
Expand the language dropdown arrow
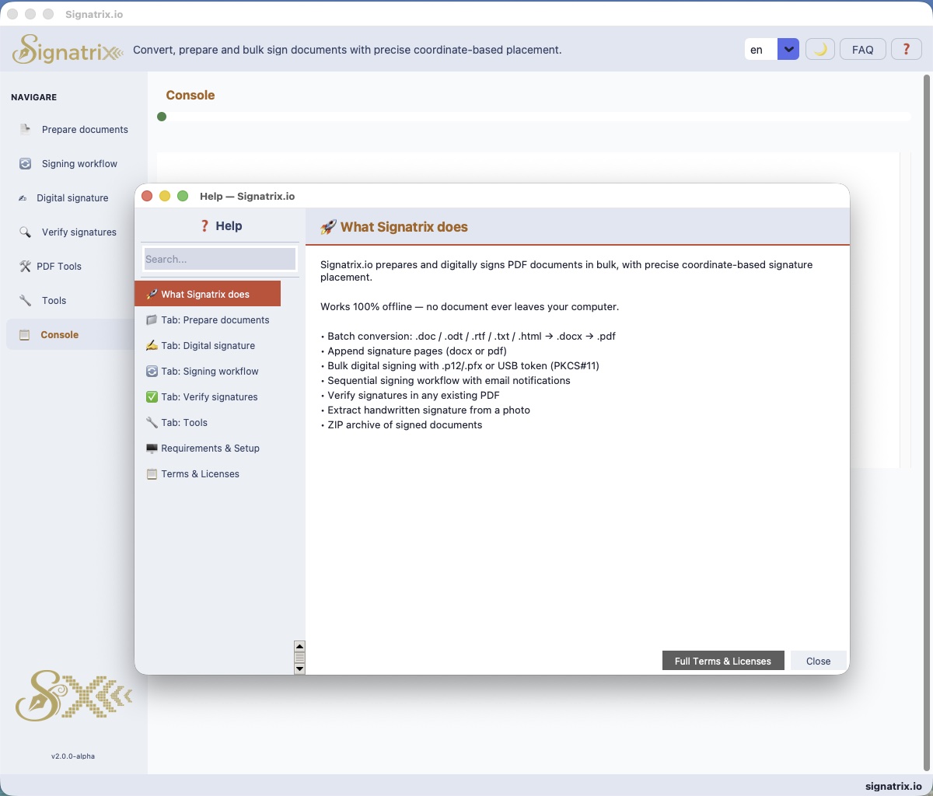[x=788, y=50]
